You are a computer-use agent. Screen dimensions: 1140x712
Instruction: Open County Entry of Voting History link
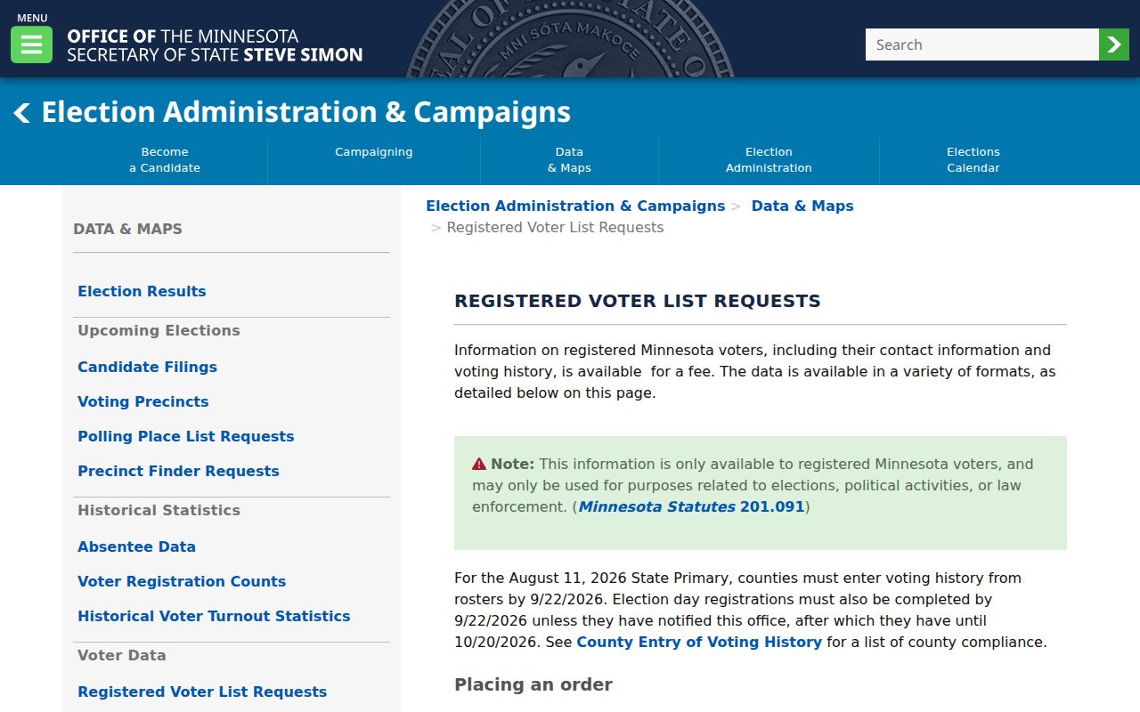point(699,642)
